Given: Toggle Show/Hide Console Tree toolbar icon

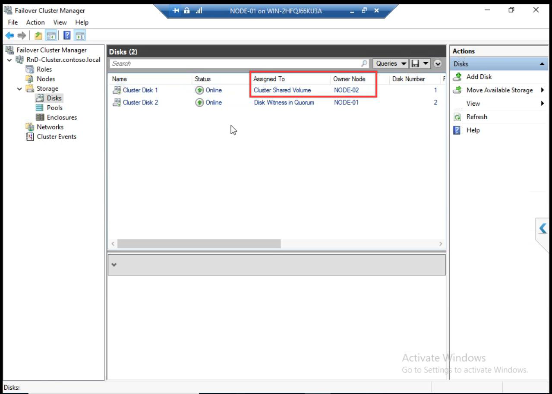Looking at the screenshot, I should pos(50,36).
